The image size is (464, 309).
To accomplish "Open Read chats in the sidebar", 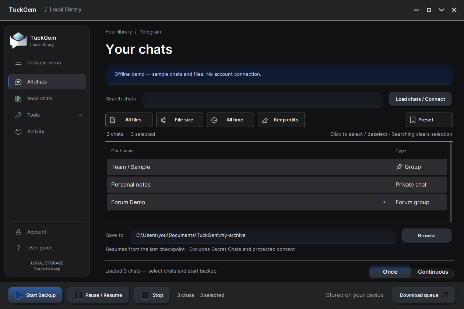I will point(47,99).
